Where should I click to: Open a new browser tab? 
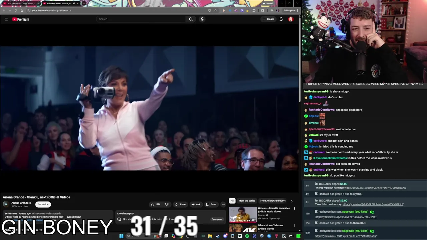[x=84, y=3]
